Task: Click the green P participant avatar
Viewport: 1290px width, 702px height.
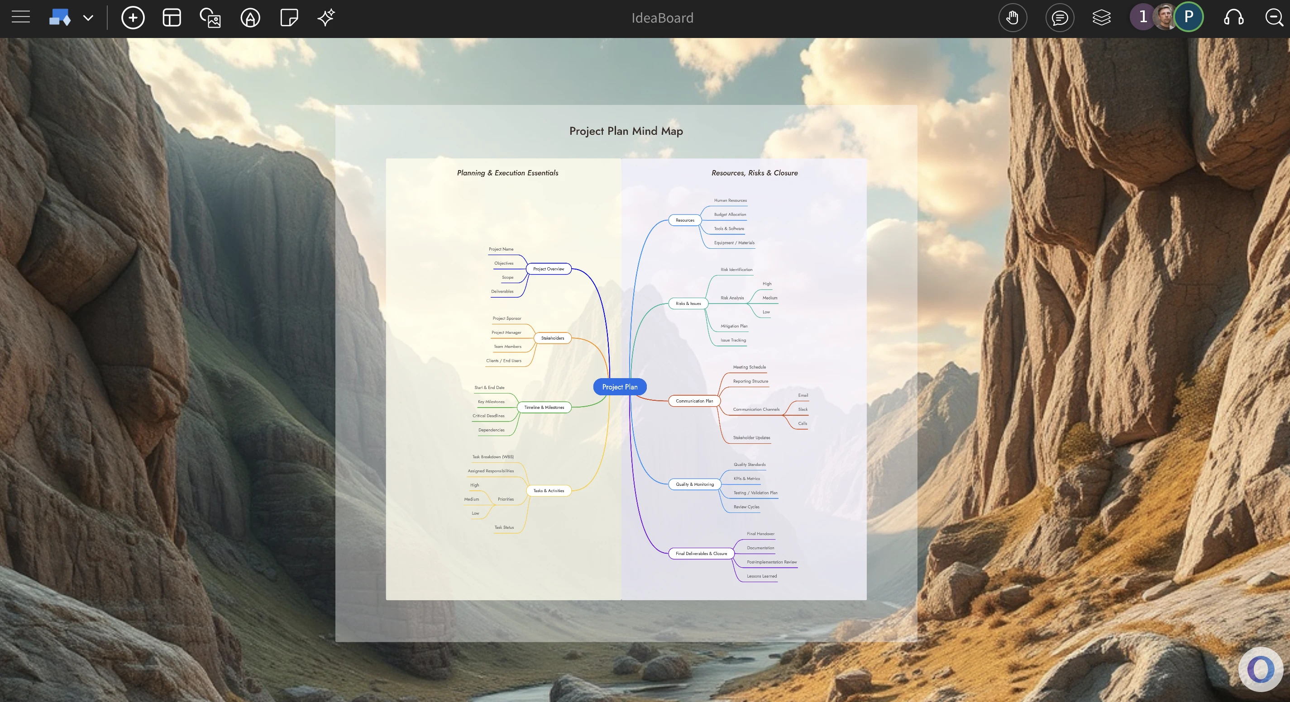Action: click(1188, 17)
